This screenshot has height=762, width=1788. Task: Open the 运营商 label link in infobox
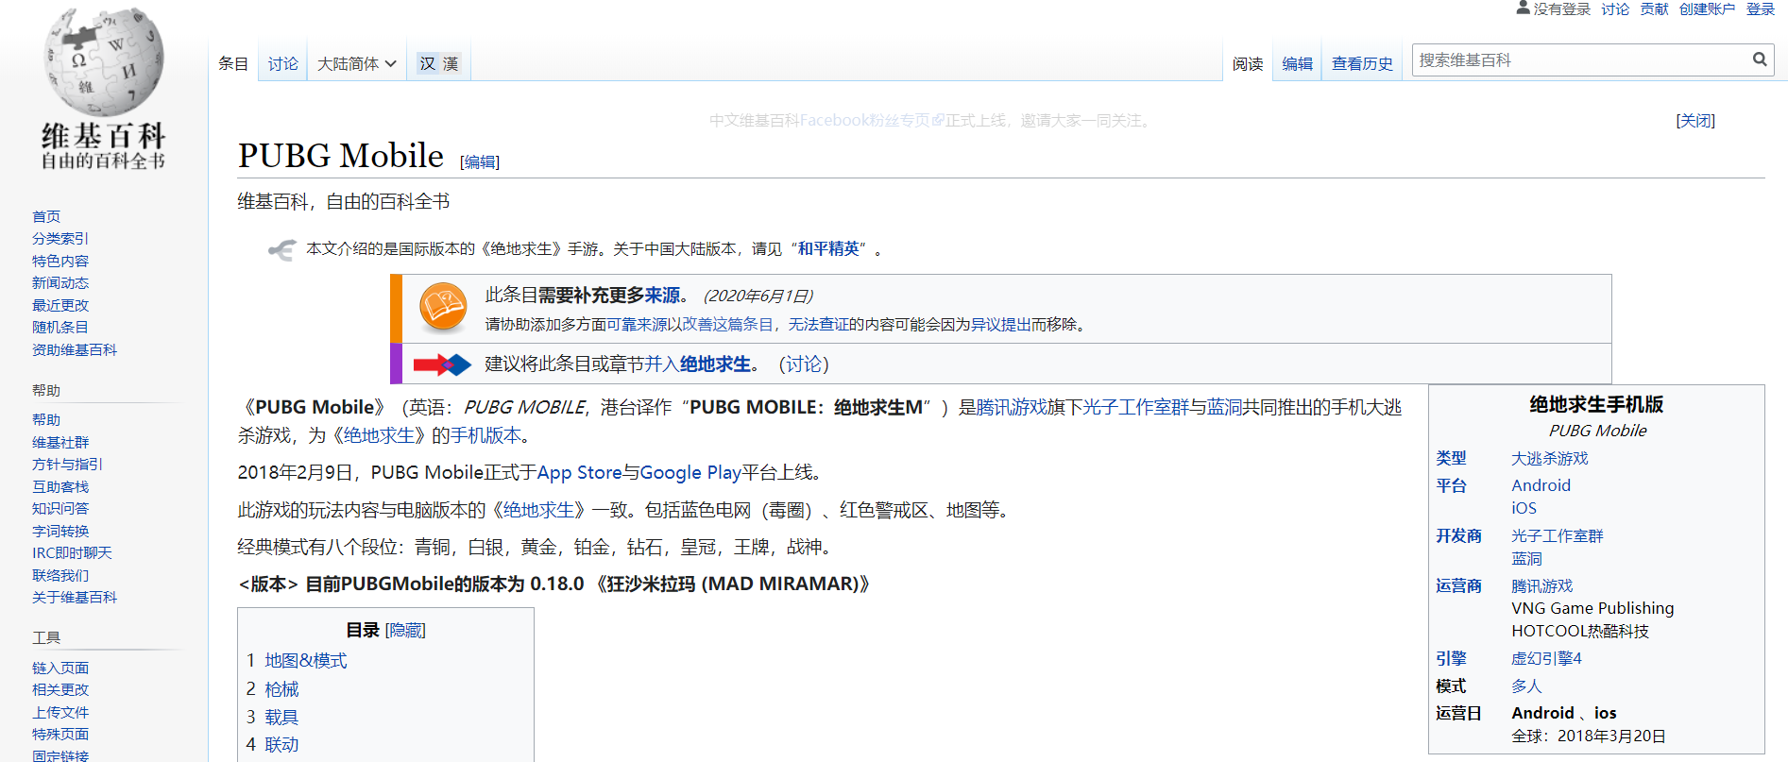click(1458, 585)
